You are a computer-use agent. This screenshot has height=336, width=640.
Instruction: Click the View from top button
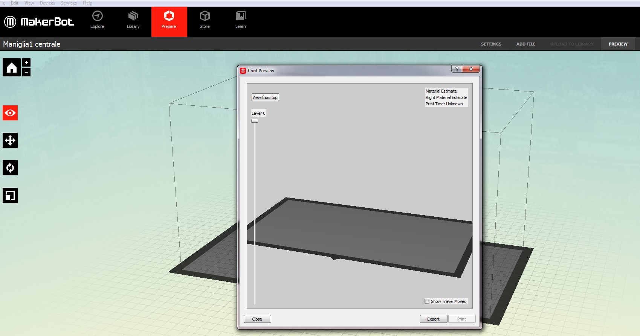click(265, 97)
